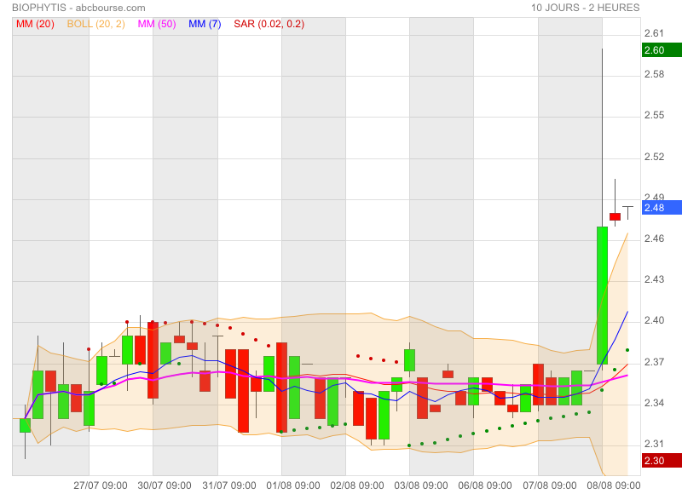Click the 2.58 price axis label
The image size is (682, 494).
[654, 74]
